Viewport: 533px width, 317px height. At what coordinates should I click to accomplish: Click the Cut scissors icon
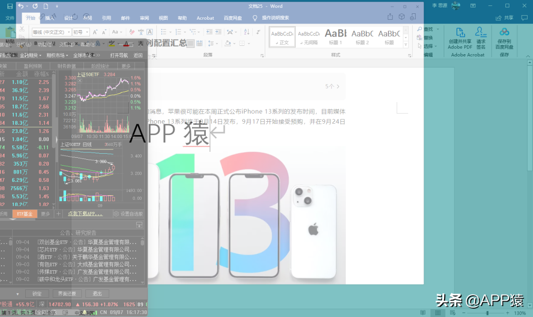pos(22,29)
